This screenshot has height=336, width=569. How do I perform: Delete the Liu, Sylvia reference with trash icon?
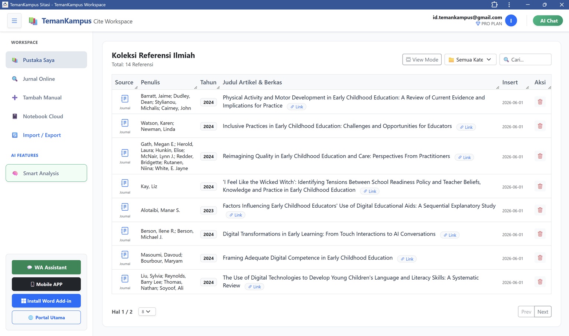(x=540, y=282)
